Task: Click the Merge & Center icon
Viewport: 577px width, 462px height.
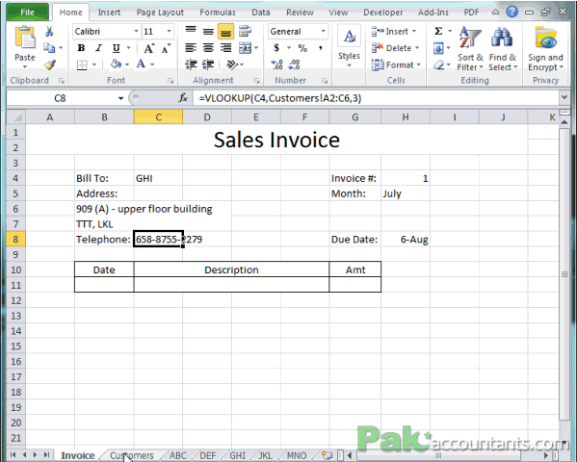Action: (246, 48)
